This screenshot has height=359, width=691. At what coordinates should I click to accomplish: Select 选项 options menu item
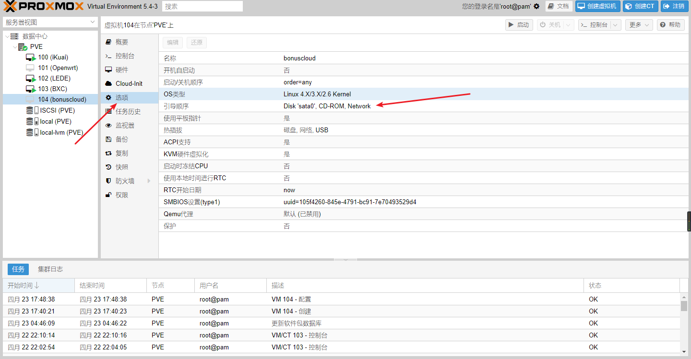click(x=130, y=98)
